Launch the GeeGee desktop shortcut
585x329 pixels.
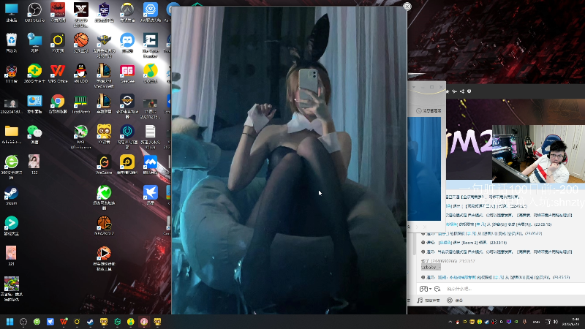tap(127, 73)
